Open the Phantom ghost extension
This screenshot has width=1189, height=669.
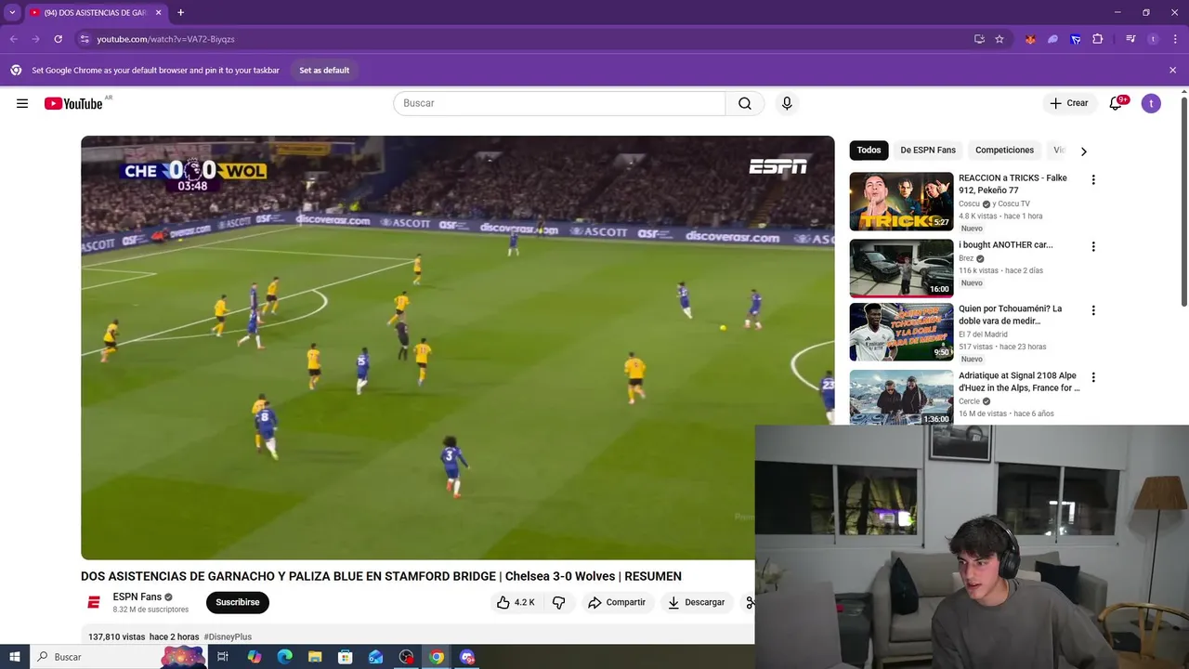[1052, 39]
